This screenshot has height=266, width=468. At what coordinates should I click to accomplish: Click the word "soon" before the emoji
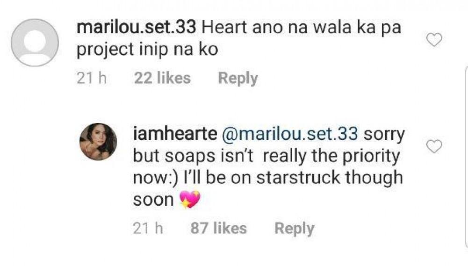click(x=153, y=201)
